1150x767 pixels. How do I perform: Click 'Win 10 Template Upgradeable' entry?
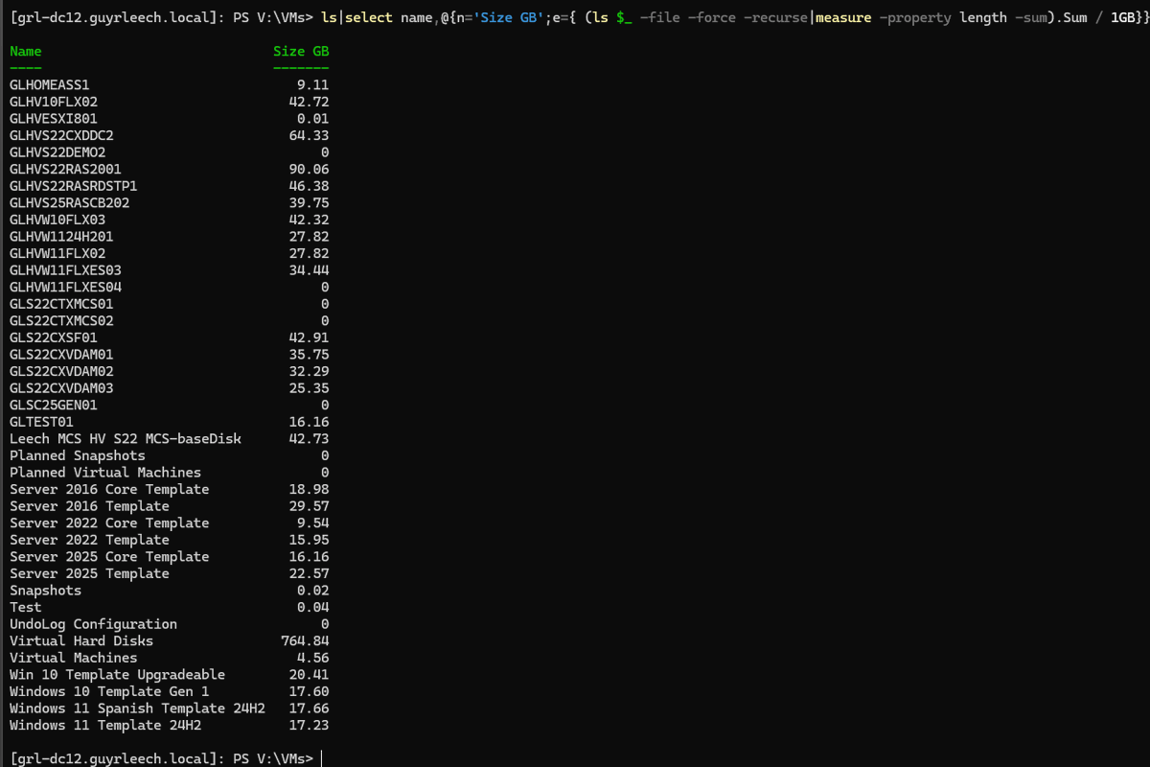tap(118, 675)
